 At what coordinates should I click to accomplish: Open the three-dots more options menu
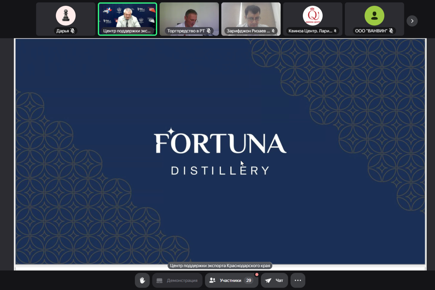coord(298,280)
